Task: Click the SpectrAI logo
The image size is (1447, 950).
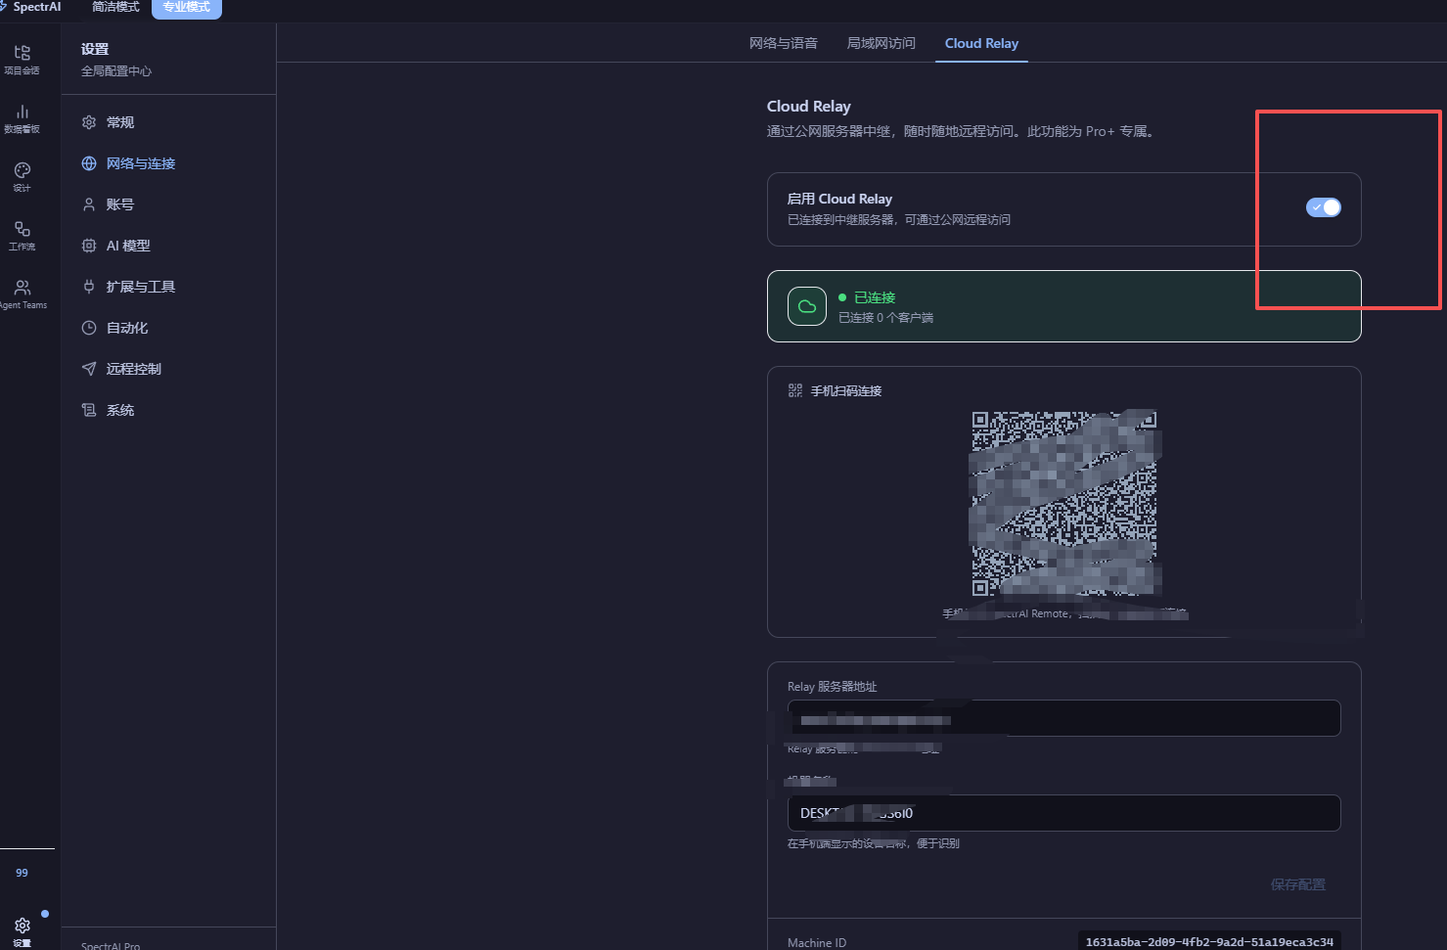Action: click(x=31, y=7)
